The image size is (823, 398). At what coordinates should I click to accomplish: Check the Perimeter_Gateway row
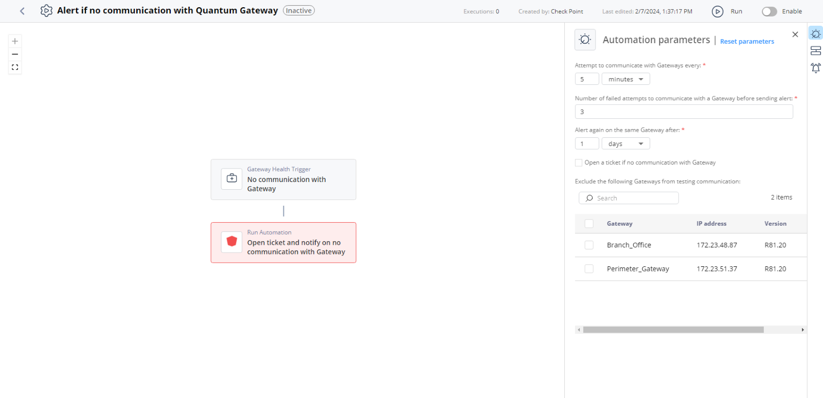(589, 269)
